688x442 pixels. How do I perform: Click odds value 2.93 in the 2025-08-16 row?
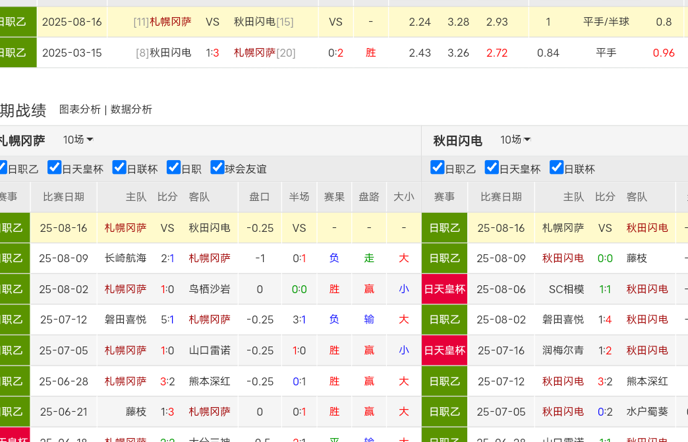tap(497, 22)
